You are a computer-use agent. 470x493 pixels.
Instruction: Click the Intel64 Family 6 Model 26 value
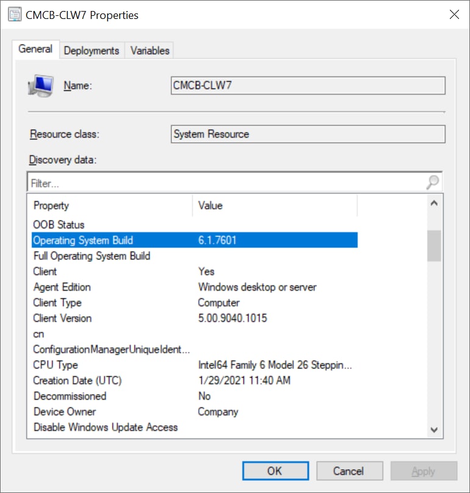tap(275, 365)
